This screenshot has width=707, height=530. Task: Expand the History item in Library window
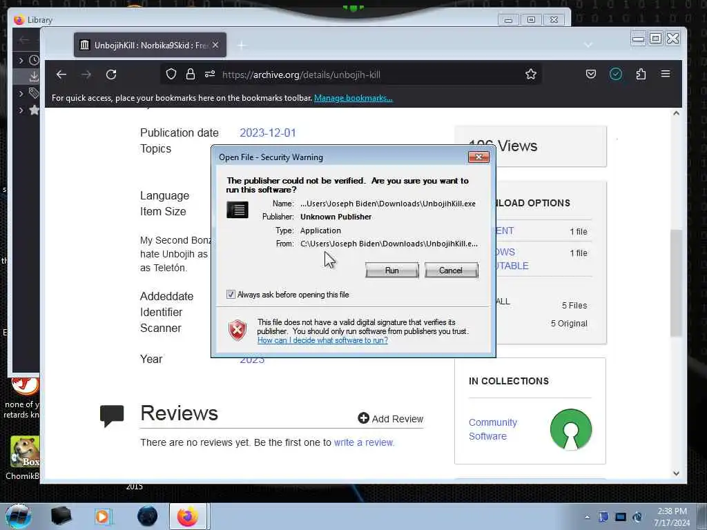click(21, 60)
